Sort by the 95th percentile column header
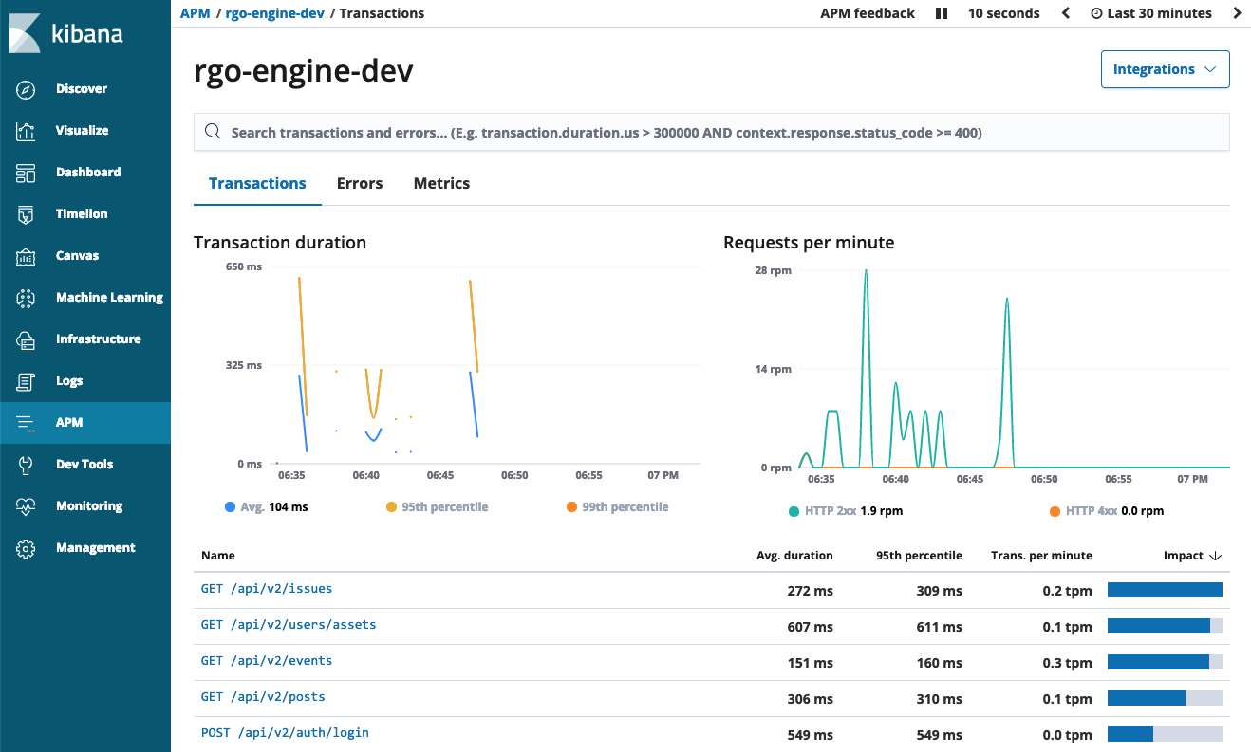This screenshot has height=752, width=1251. click(x=919, y=556)
